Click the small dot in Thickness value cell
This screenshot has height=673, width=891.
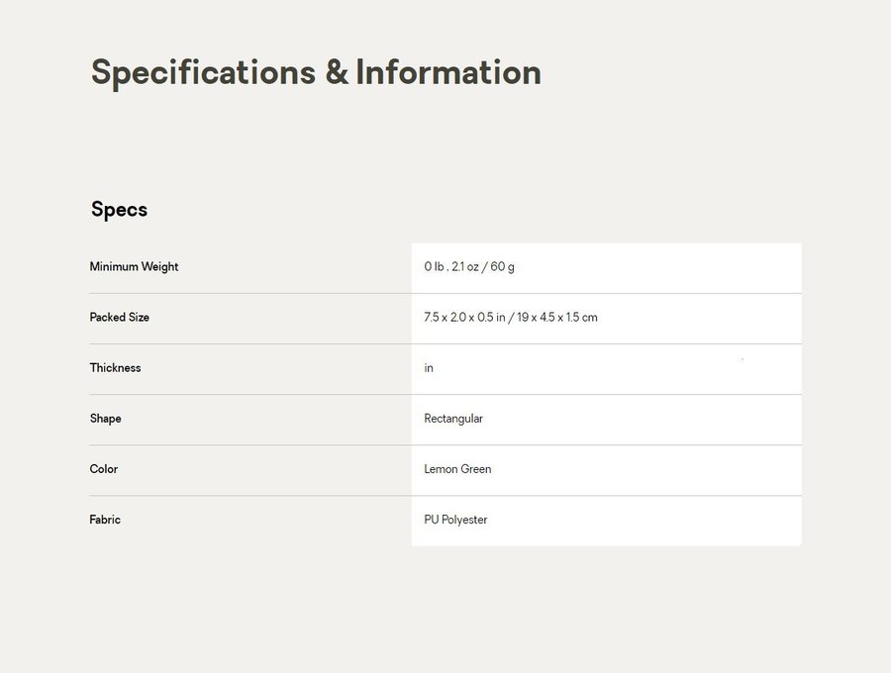742,359
